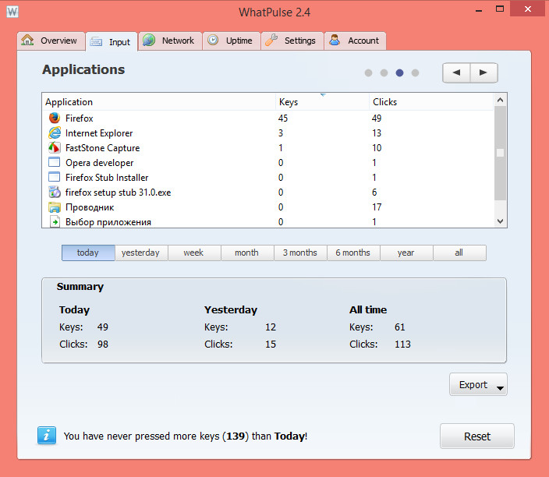549x477 pixels.
Task: Click the firefox setup stub 31.0.exe icon
Action: tap(55, 193)
